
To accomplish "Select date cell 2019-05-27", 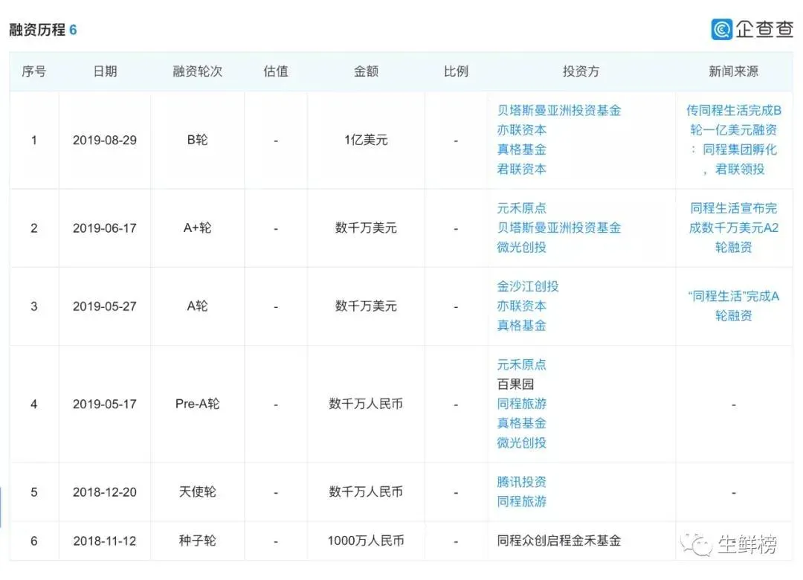I will tap(105, 306).
